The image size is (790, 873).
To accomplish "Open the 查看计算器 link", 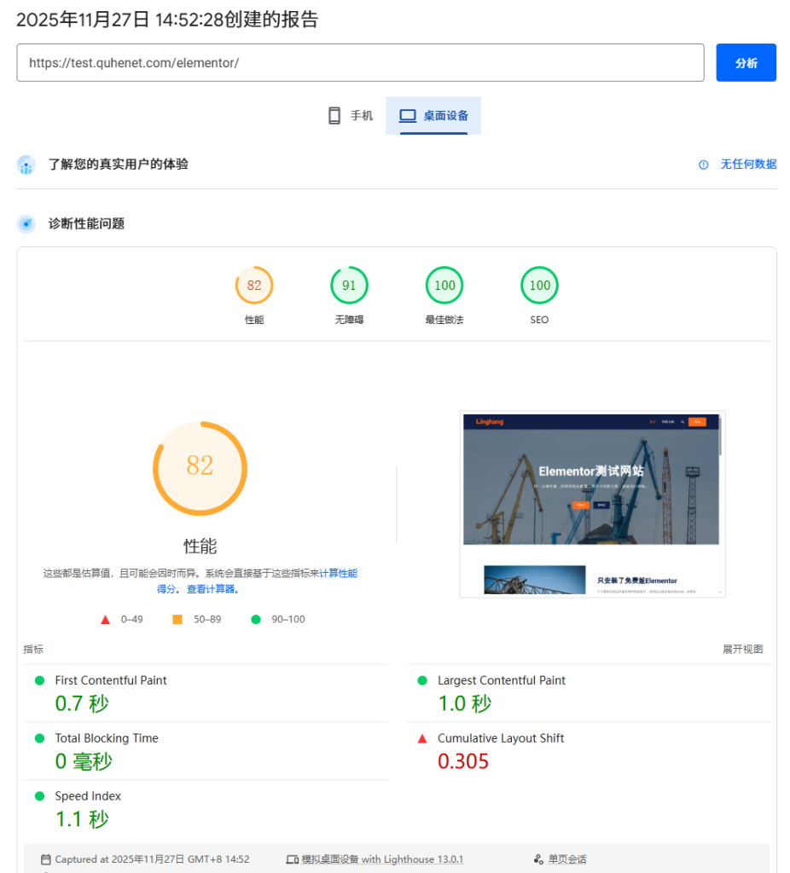I will click(x=212, y=589).
